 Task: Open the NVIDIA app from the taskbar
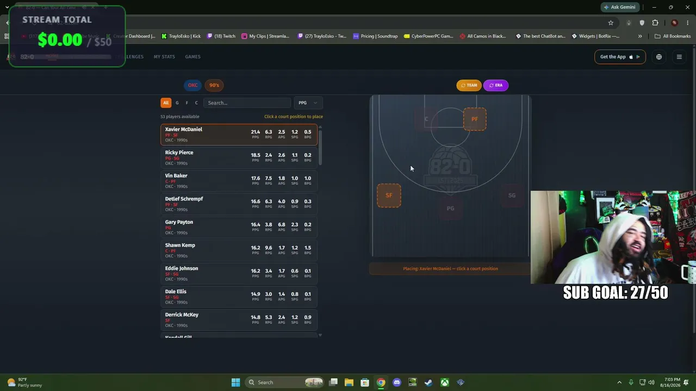click(x=413, y=382)
